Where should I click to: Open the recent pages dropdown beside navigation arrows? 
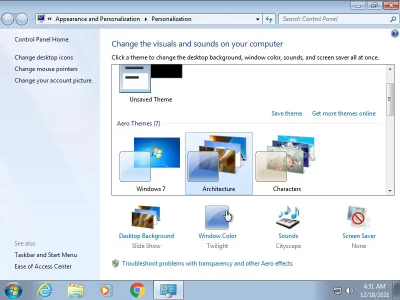[x=31, y=19]
